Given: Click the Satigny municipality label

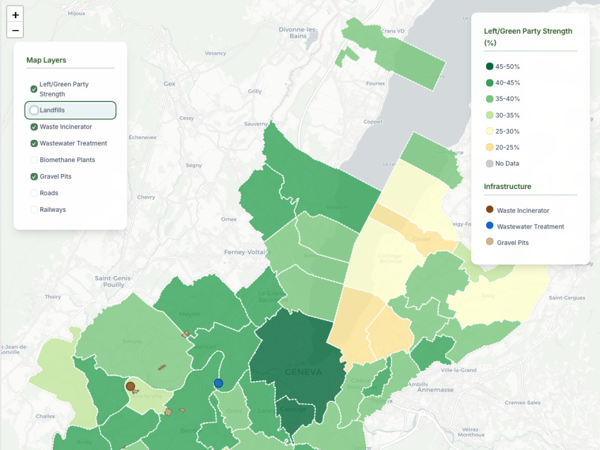Looking at the screenshot, I should (x=133, y=341).
